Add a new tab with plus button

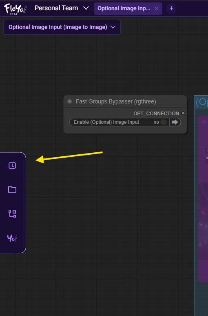[x=171, y=8]
